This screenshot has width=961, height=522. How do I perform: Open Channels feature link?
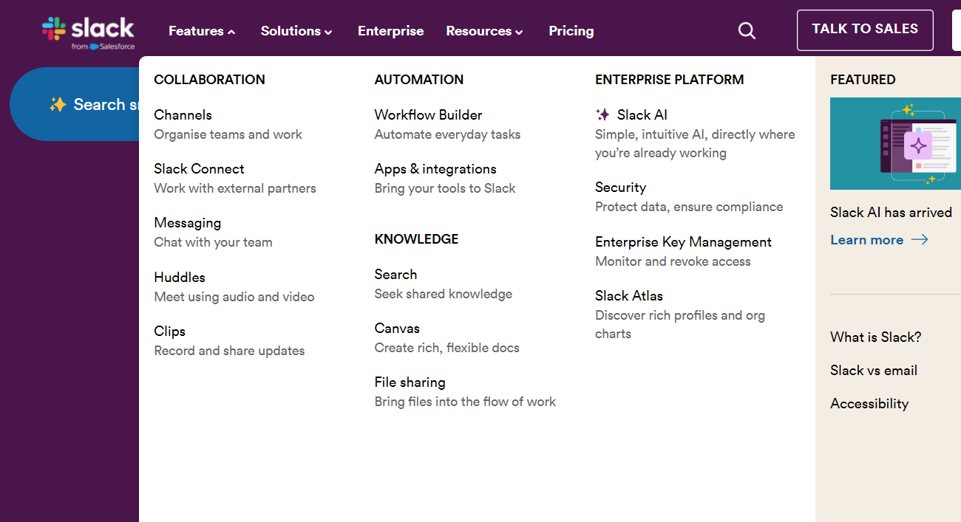(x=183, y=114)
